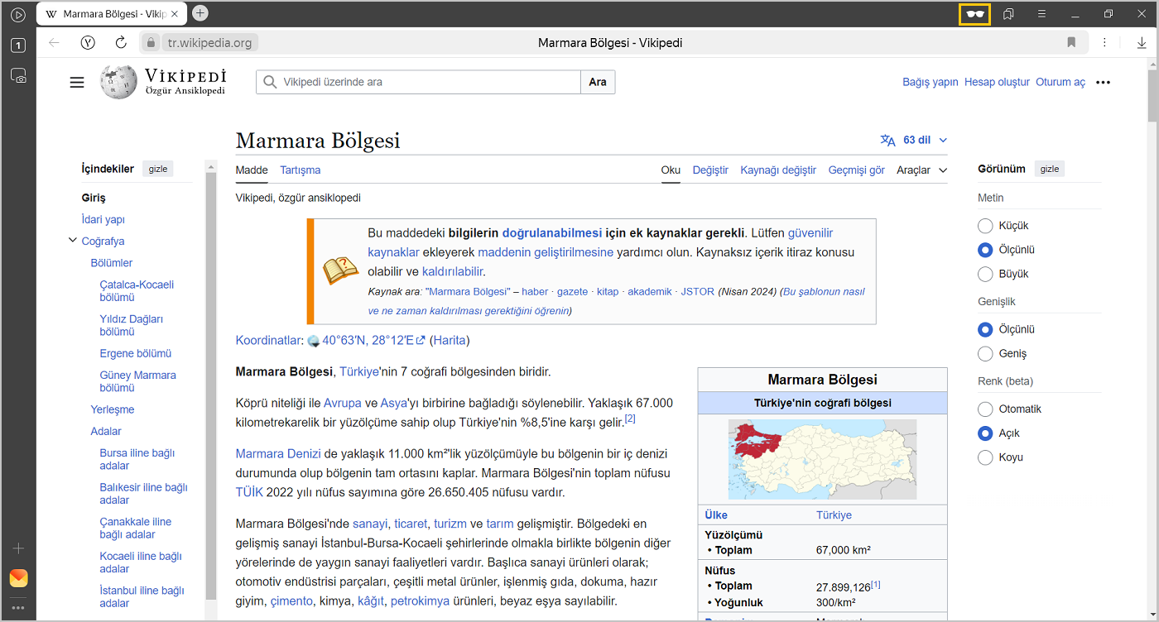Open the Araçlar tools dropdown
The width and height of the screenshot is (1159, 622).
point(921,170)
